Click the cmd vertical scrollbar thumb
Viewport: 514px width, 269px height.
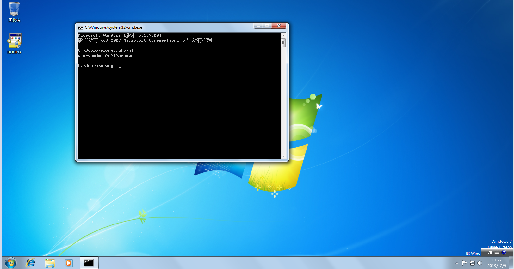point(283,43)
